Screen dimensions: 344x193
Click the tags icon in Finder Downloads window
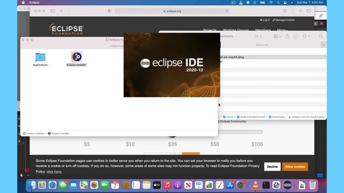[296, 36]
